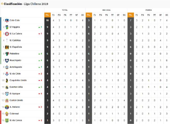Select the EN CASA standings section header
Viewport: 170px width, 124px height.
[106, 10]
